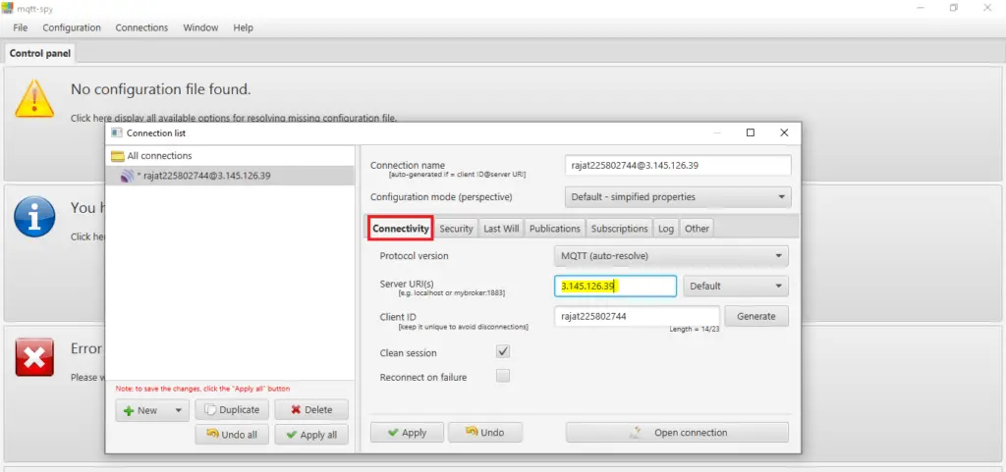Viewport: 1006px width, 472px height.
Task: Open the Default dropdown next to Server URI
Action: coord(735,287)
